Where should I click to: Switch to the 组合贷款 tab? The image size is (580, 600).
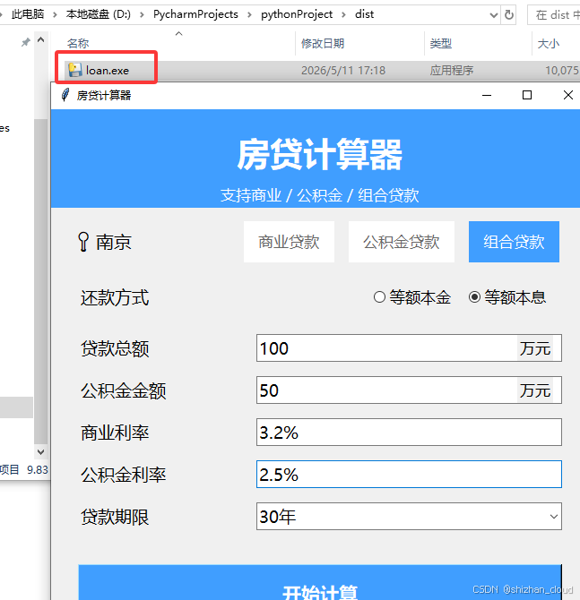[514, 242]
